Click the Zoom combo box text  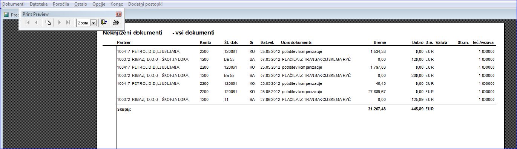83,23
